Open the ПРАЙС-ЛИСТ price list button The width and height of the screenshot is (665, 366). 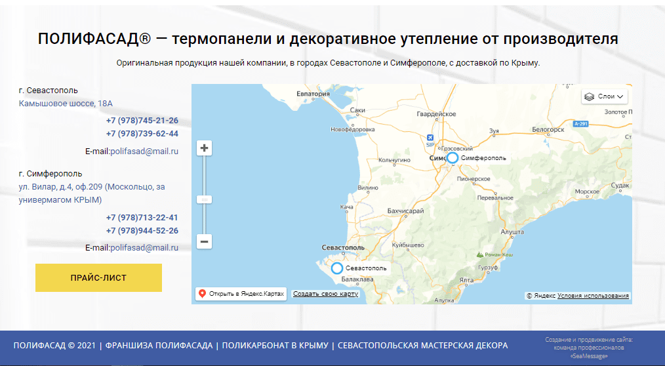98,278
